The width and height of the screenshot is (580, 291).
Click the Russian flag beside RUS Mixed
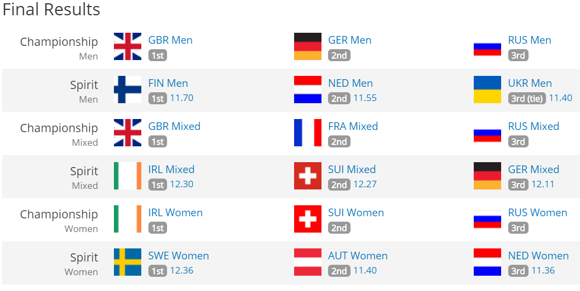point(487,133)
